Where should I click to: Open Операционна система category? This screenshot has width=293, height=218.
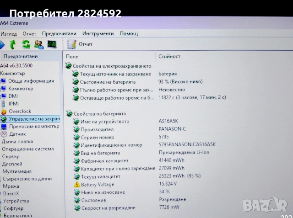tap(28, 149)
